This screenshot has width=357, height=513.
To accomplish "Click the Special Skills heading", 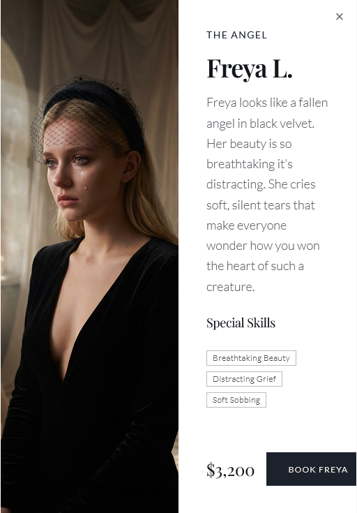I will pos(241,323).
